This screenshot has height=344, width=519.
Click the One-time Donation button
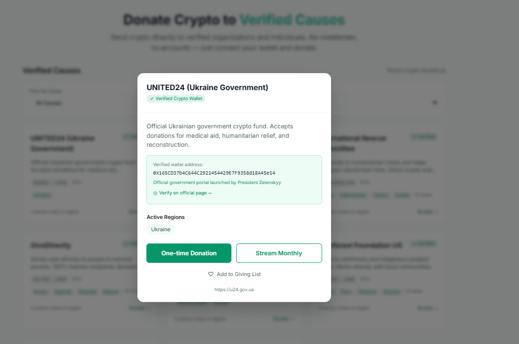(188, 253)
